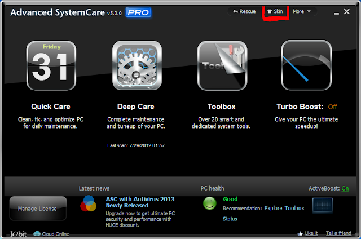Launch the Deep Care gears icon
Image resolution: width=361 pixels, height=239 pixels.
coord(137,66)
